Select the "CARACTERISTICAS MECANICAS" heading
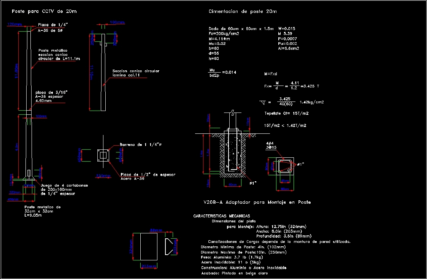Screen dimensions: 427x279 click(x=221, y=216)
